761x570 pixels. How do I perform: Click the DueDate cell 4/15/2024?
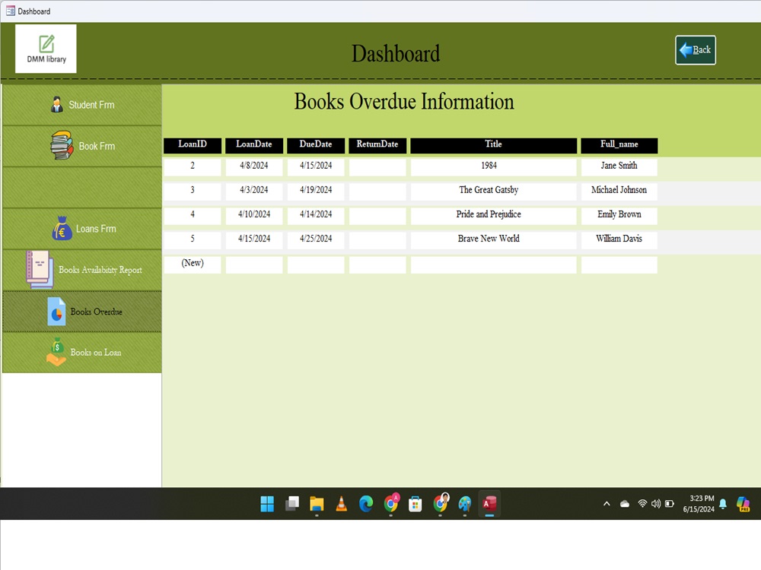tap(316, 166)
